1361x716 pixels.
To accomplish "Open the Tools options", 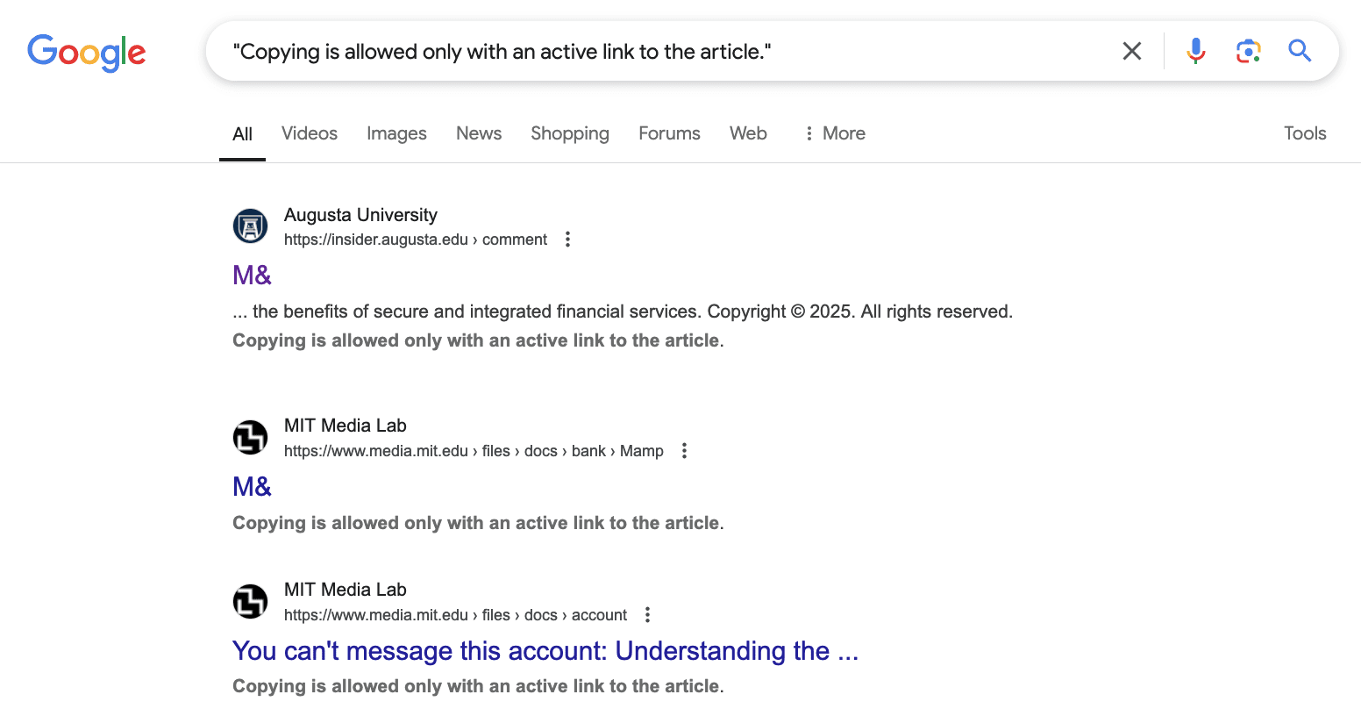I will tap(1305, 133).
